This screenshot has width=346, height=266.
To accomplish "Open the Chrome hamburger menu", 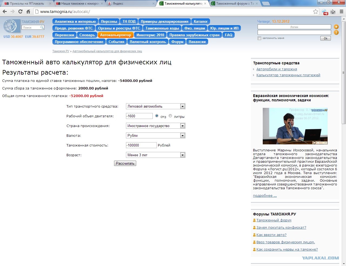I will click(x=341, y=12).
